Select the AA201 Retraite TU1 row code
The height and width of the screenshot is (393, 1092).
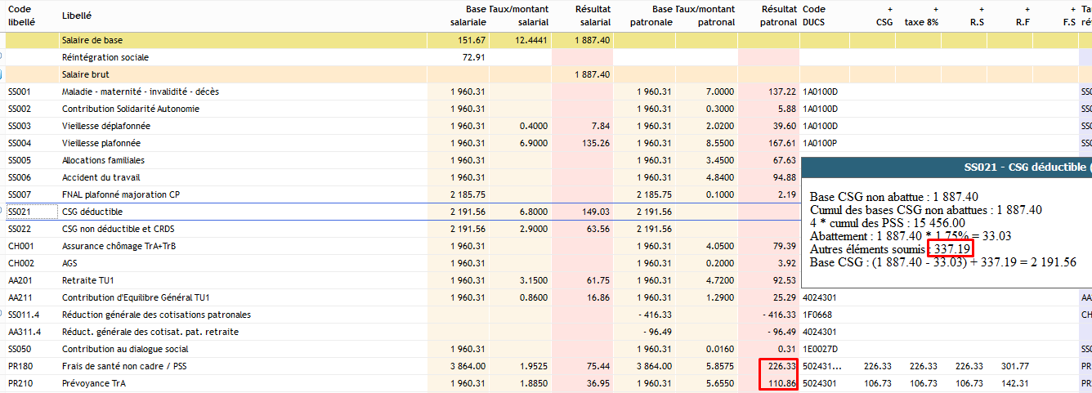pos(19,280)
